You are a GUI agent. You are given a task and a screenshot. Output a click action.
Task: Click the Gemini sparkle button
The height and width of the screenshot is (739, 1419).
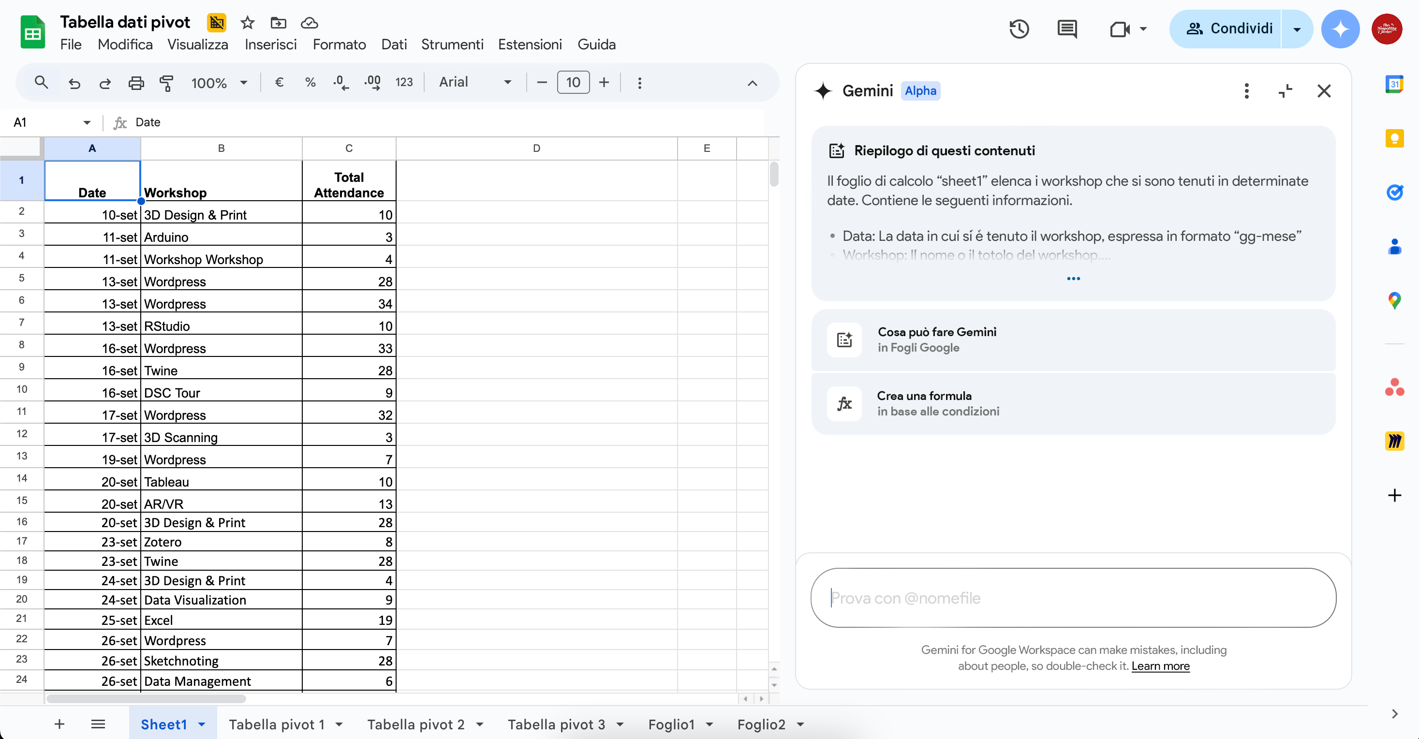1340,29
